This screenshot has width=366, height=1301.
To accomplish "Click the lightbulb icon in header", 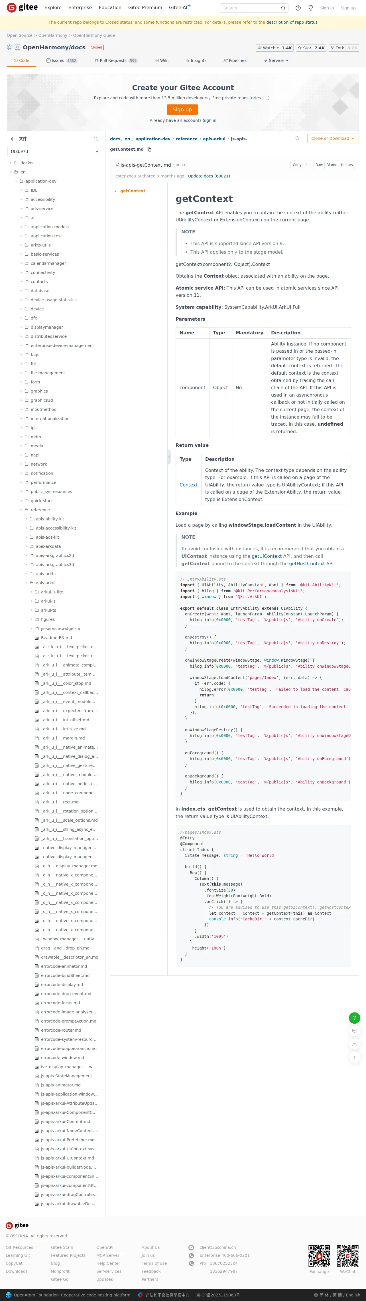I will point(310,8).
